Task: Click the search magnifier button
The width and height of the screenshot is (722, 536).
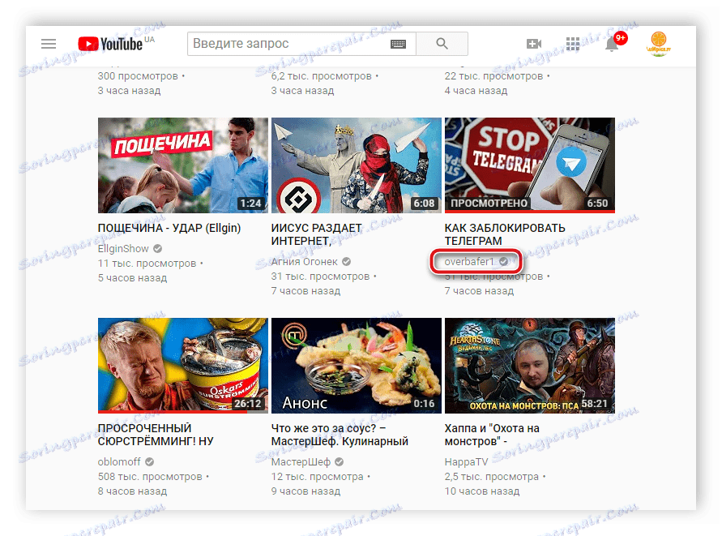Action: tap(442, 44)
